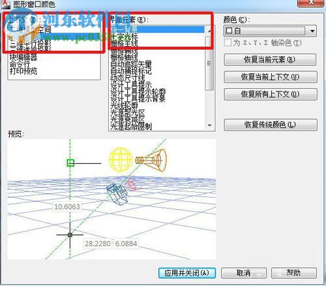Click 恢复当前元素 button
This screenshot has height=286, width=326.
pyautogui.click(x=270, y=59)
